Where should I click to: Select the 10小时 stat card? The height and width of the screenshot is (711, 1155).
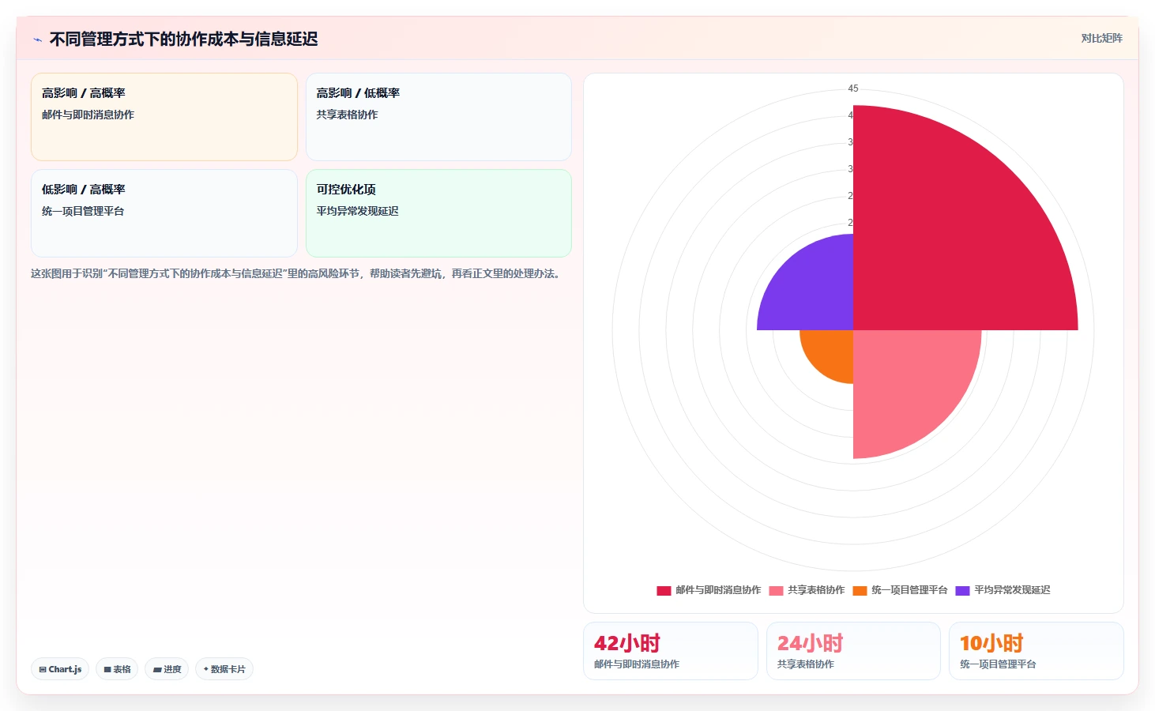[1036, 651]
